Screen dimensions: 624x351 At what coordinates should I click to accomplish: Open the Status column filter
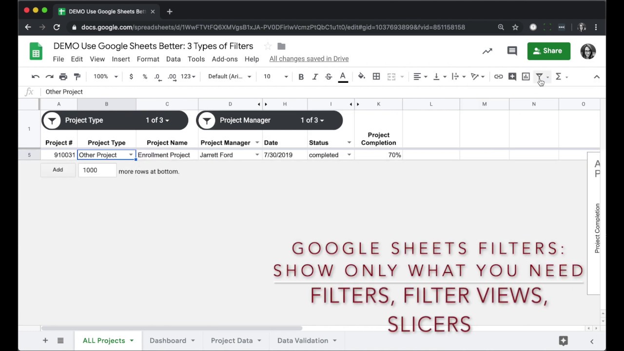coord(349,143)
